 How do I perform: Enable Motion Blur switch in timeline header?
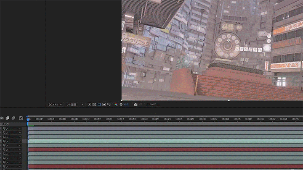coord(13,118)
